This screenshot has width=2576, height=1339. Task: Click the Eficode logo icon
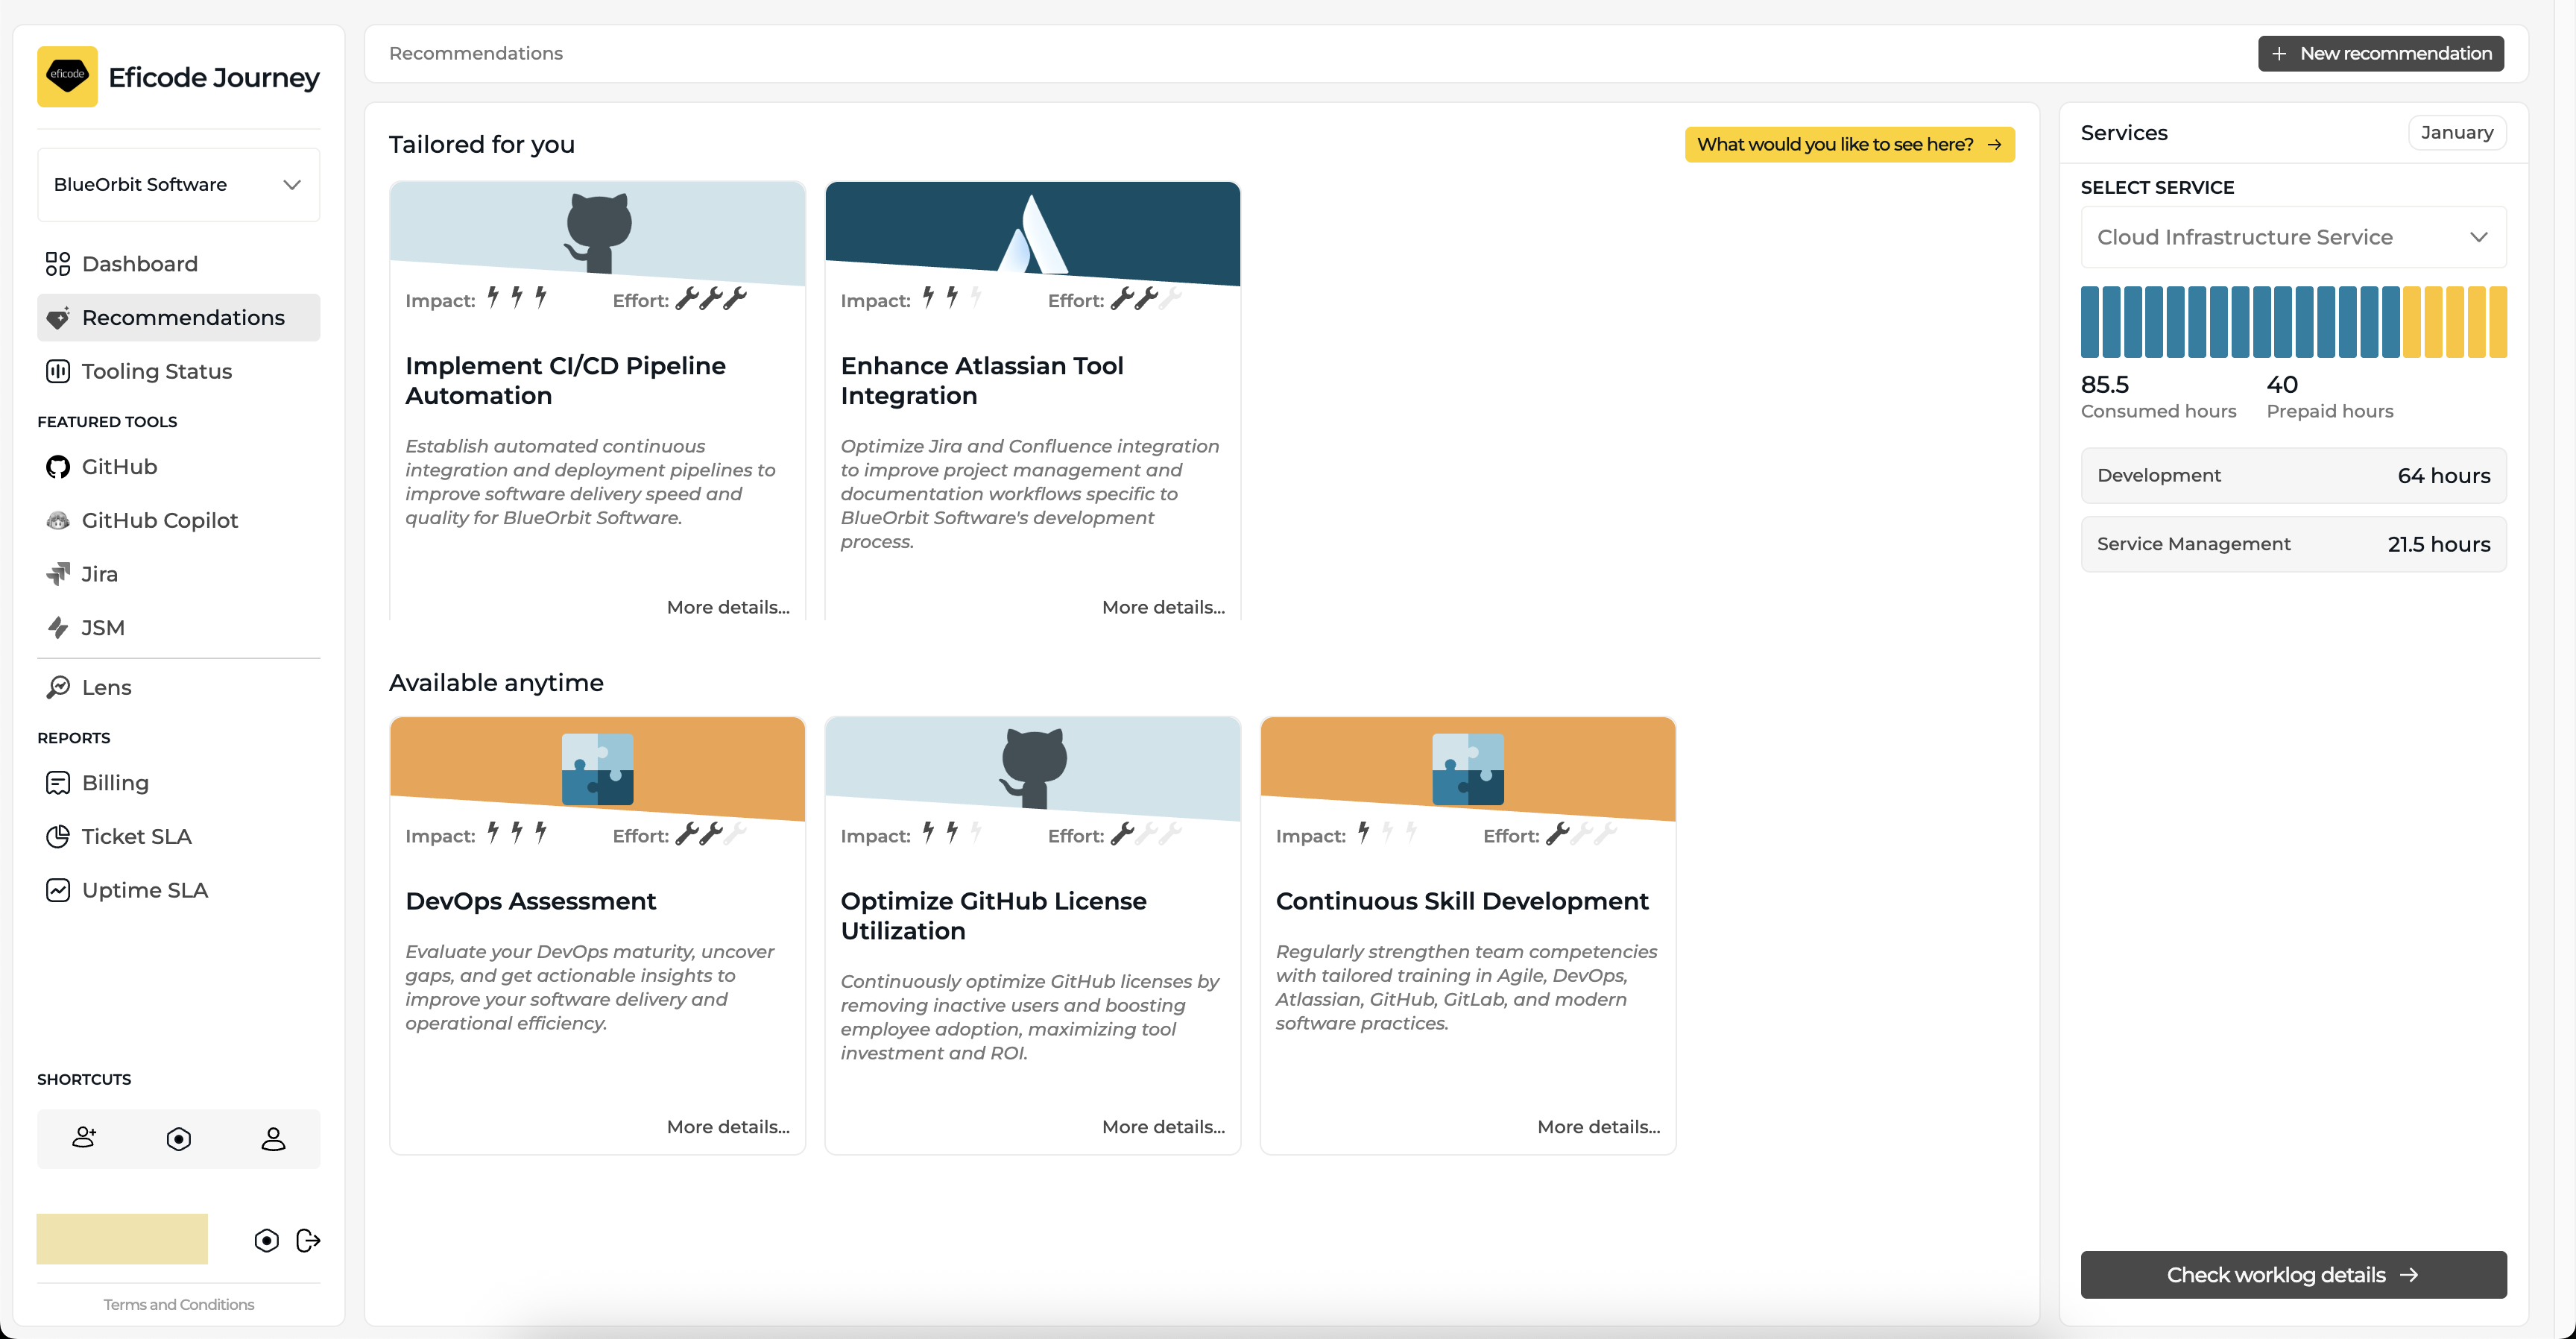coord(67,76)
